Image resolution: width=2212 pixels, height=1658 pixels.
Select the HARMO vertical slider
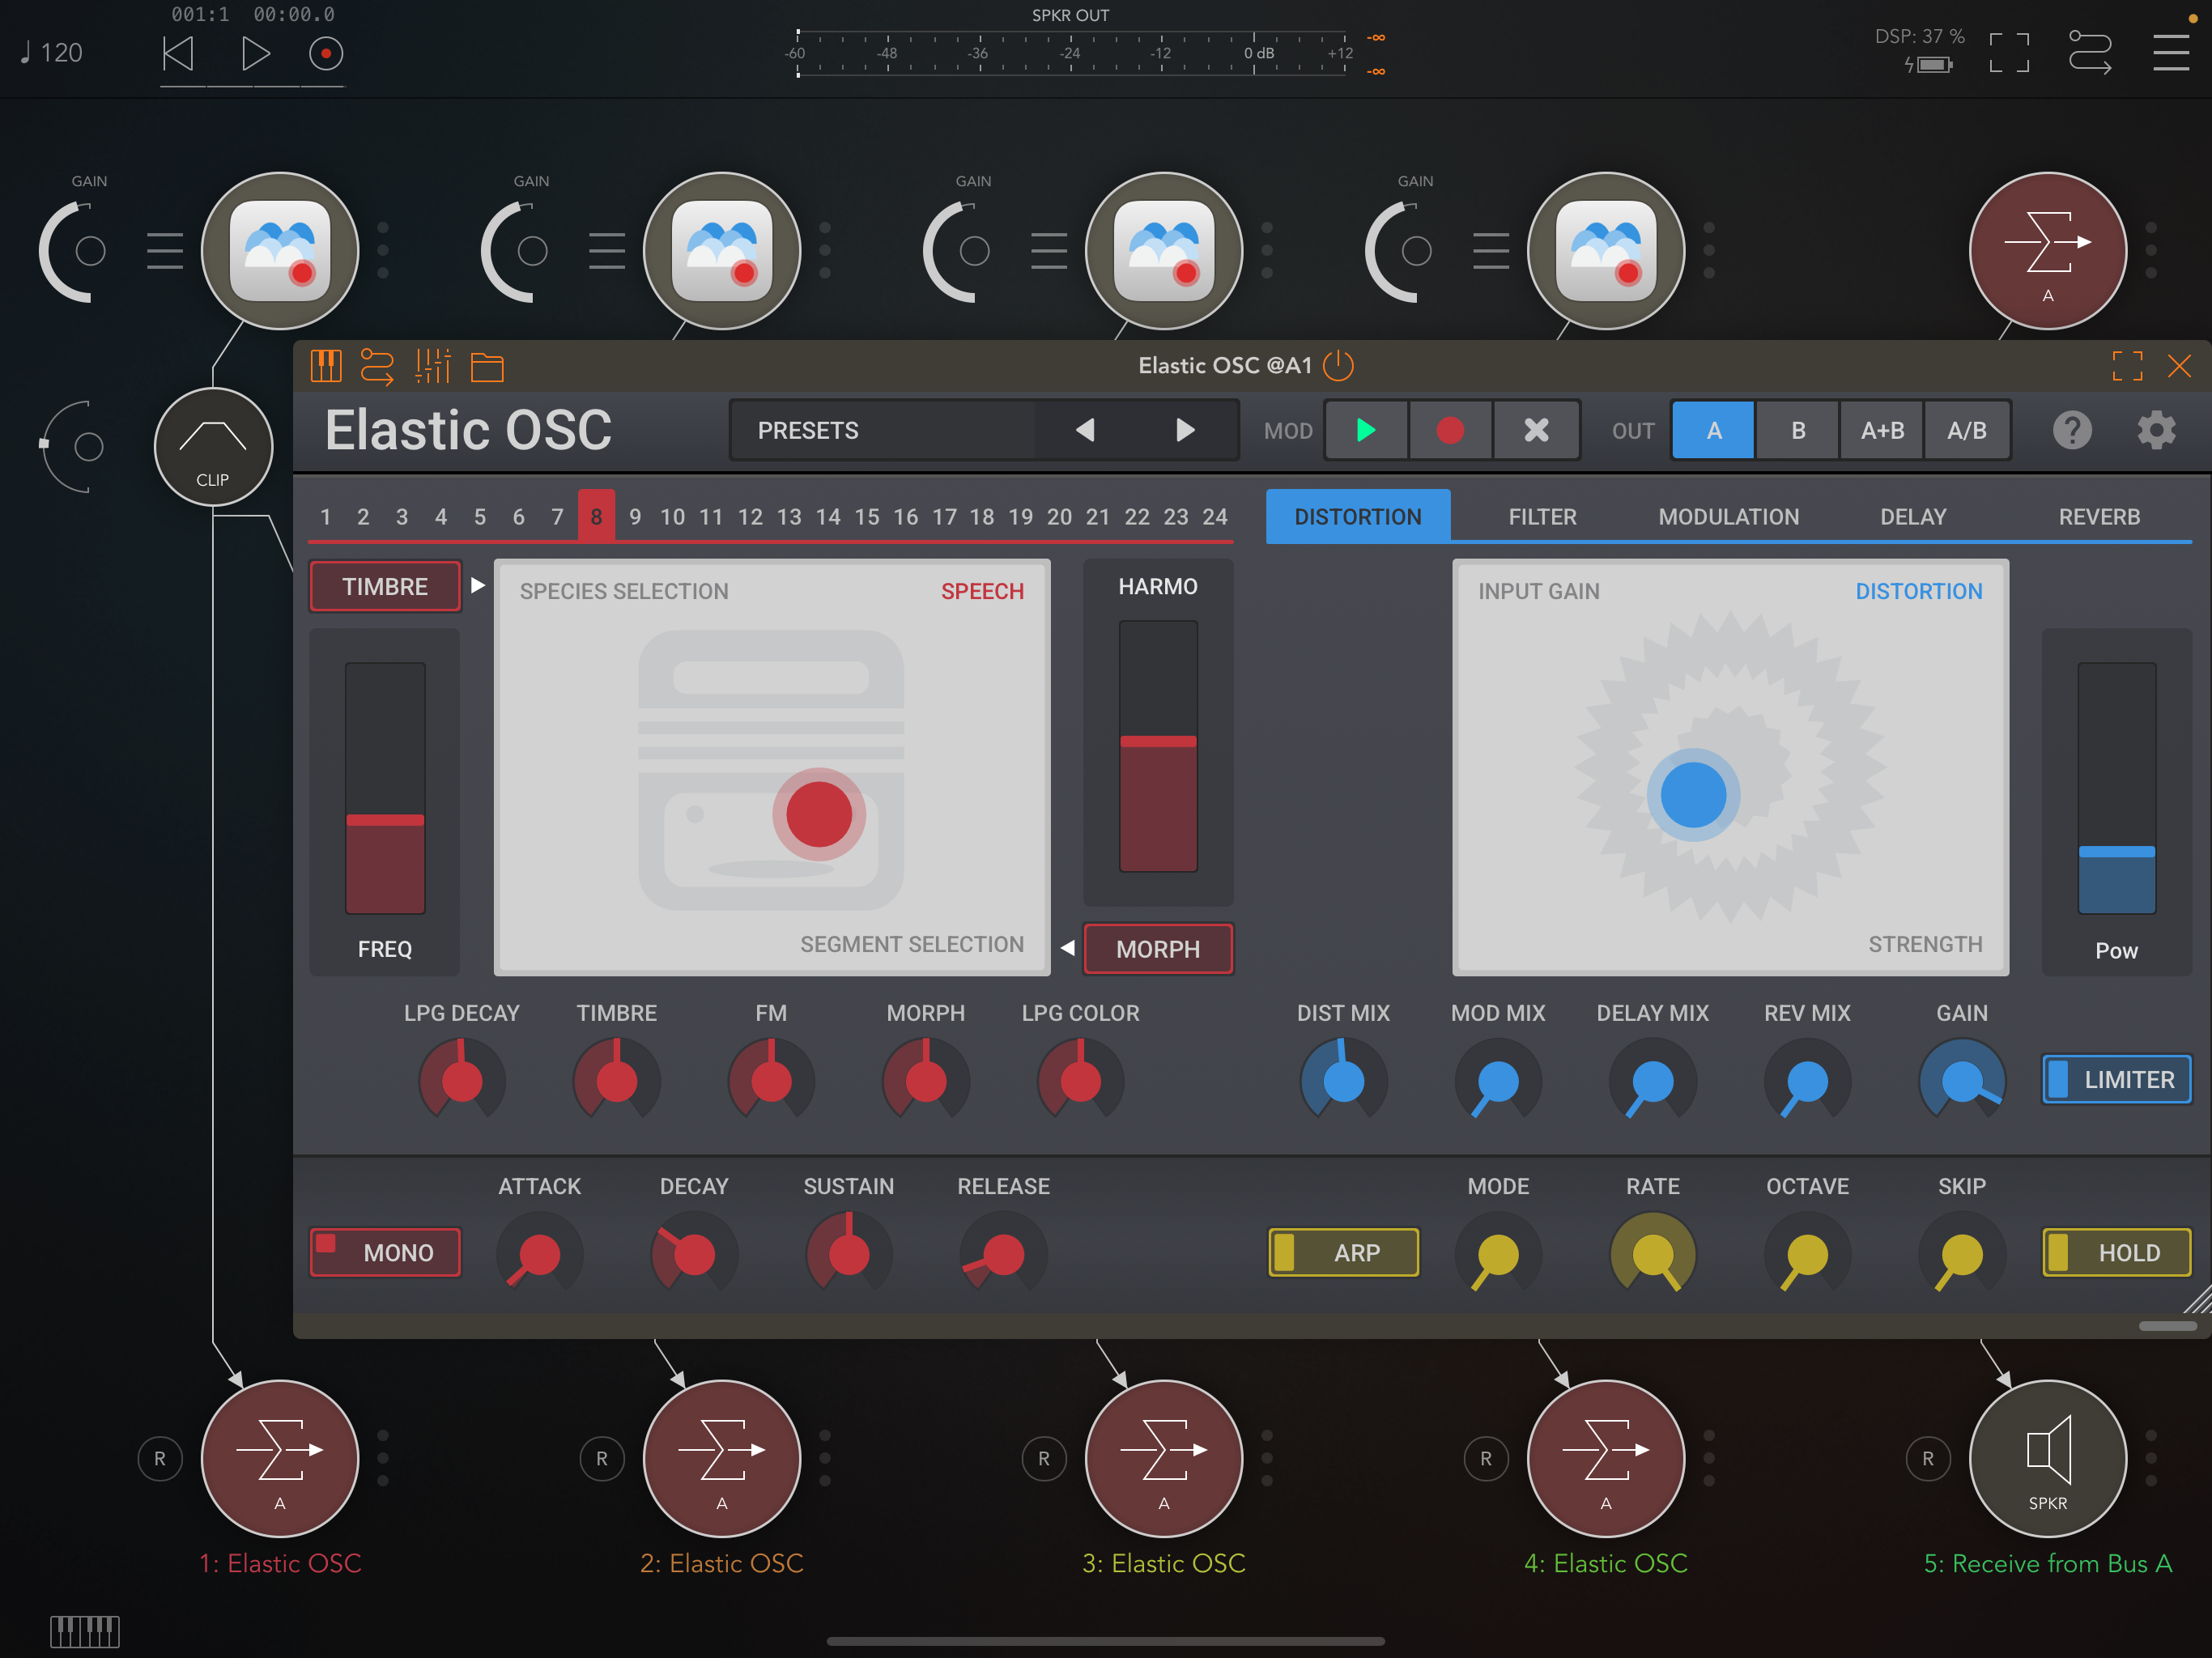pos(1158,745)
